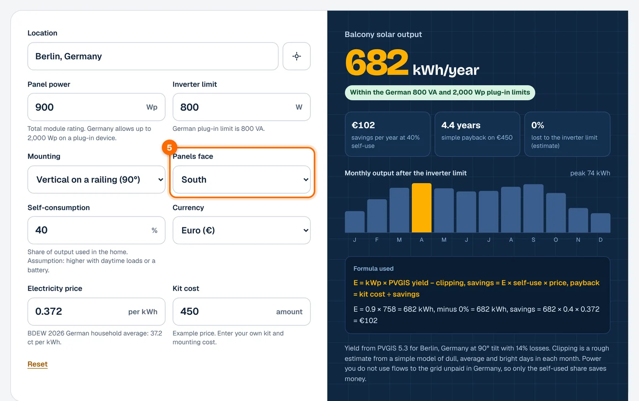Click the Kit cost field showing 450
The image size is (639, 401).
[241, 312]
